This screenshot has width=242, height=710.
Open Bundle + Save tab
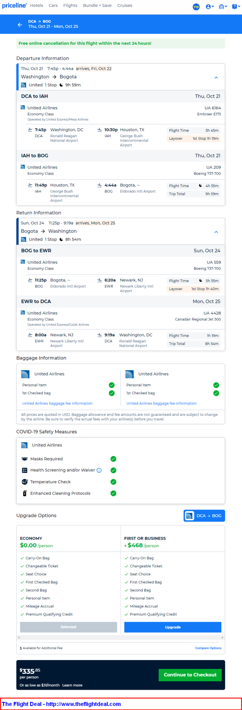[97, 5]
